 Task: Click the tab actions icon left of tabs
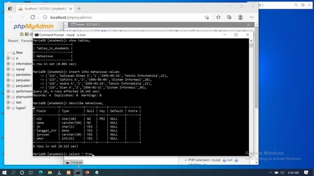10,9
